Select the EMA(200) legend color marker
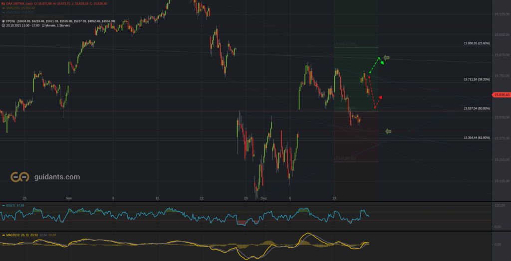Image resolution: width=511 pixels, height=261 pixels. click(x=3, y=12)
